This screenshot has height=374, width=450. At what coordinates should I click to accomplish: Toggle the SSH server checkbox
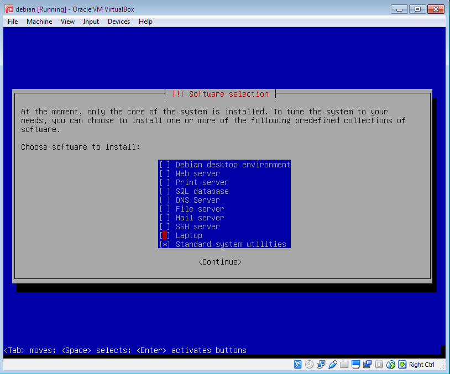165,226
